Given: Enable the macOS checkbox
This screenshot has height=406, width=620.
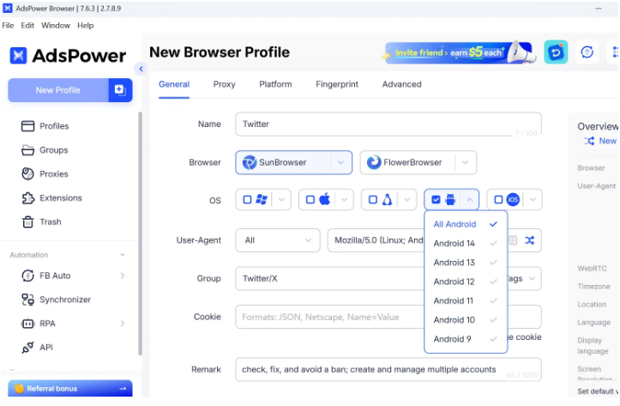Looking at the screenshot, I should [x=310, y=200].
